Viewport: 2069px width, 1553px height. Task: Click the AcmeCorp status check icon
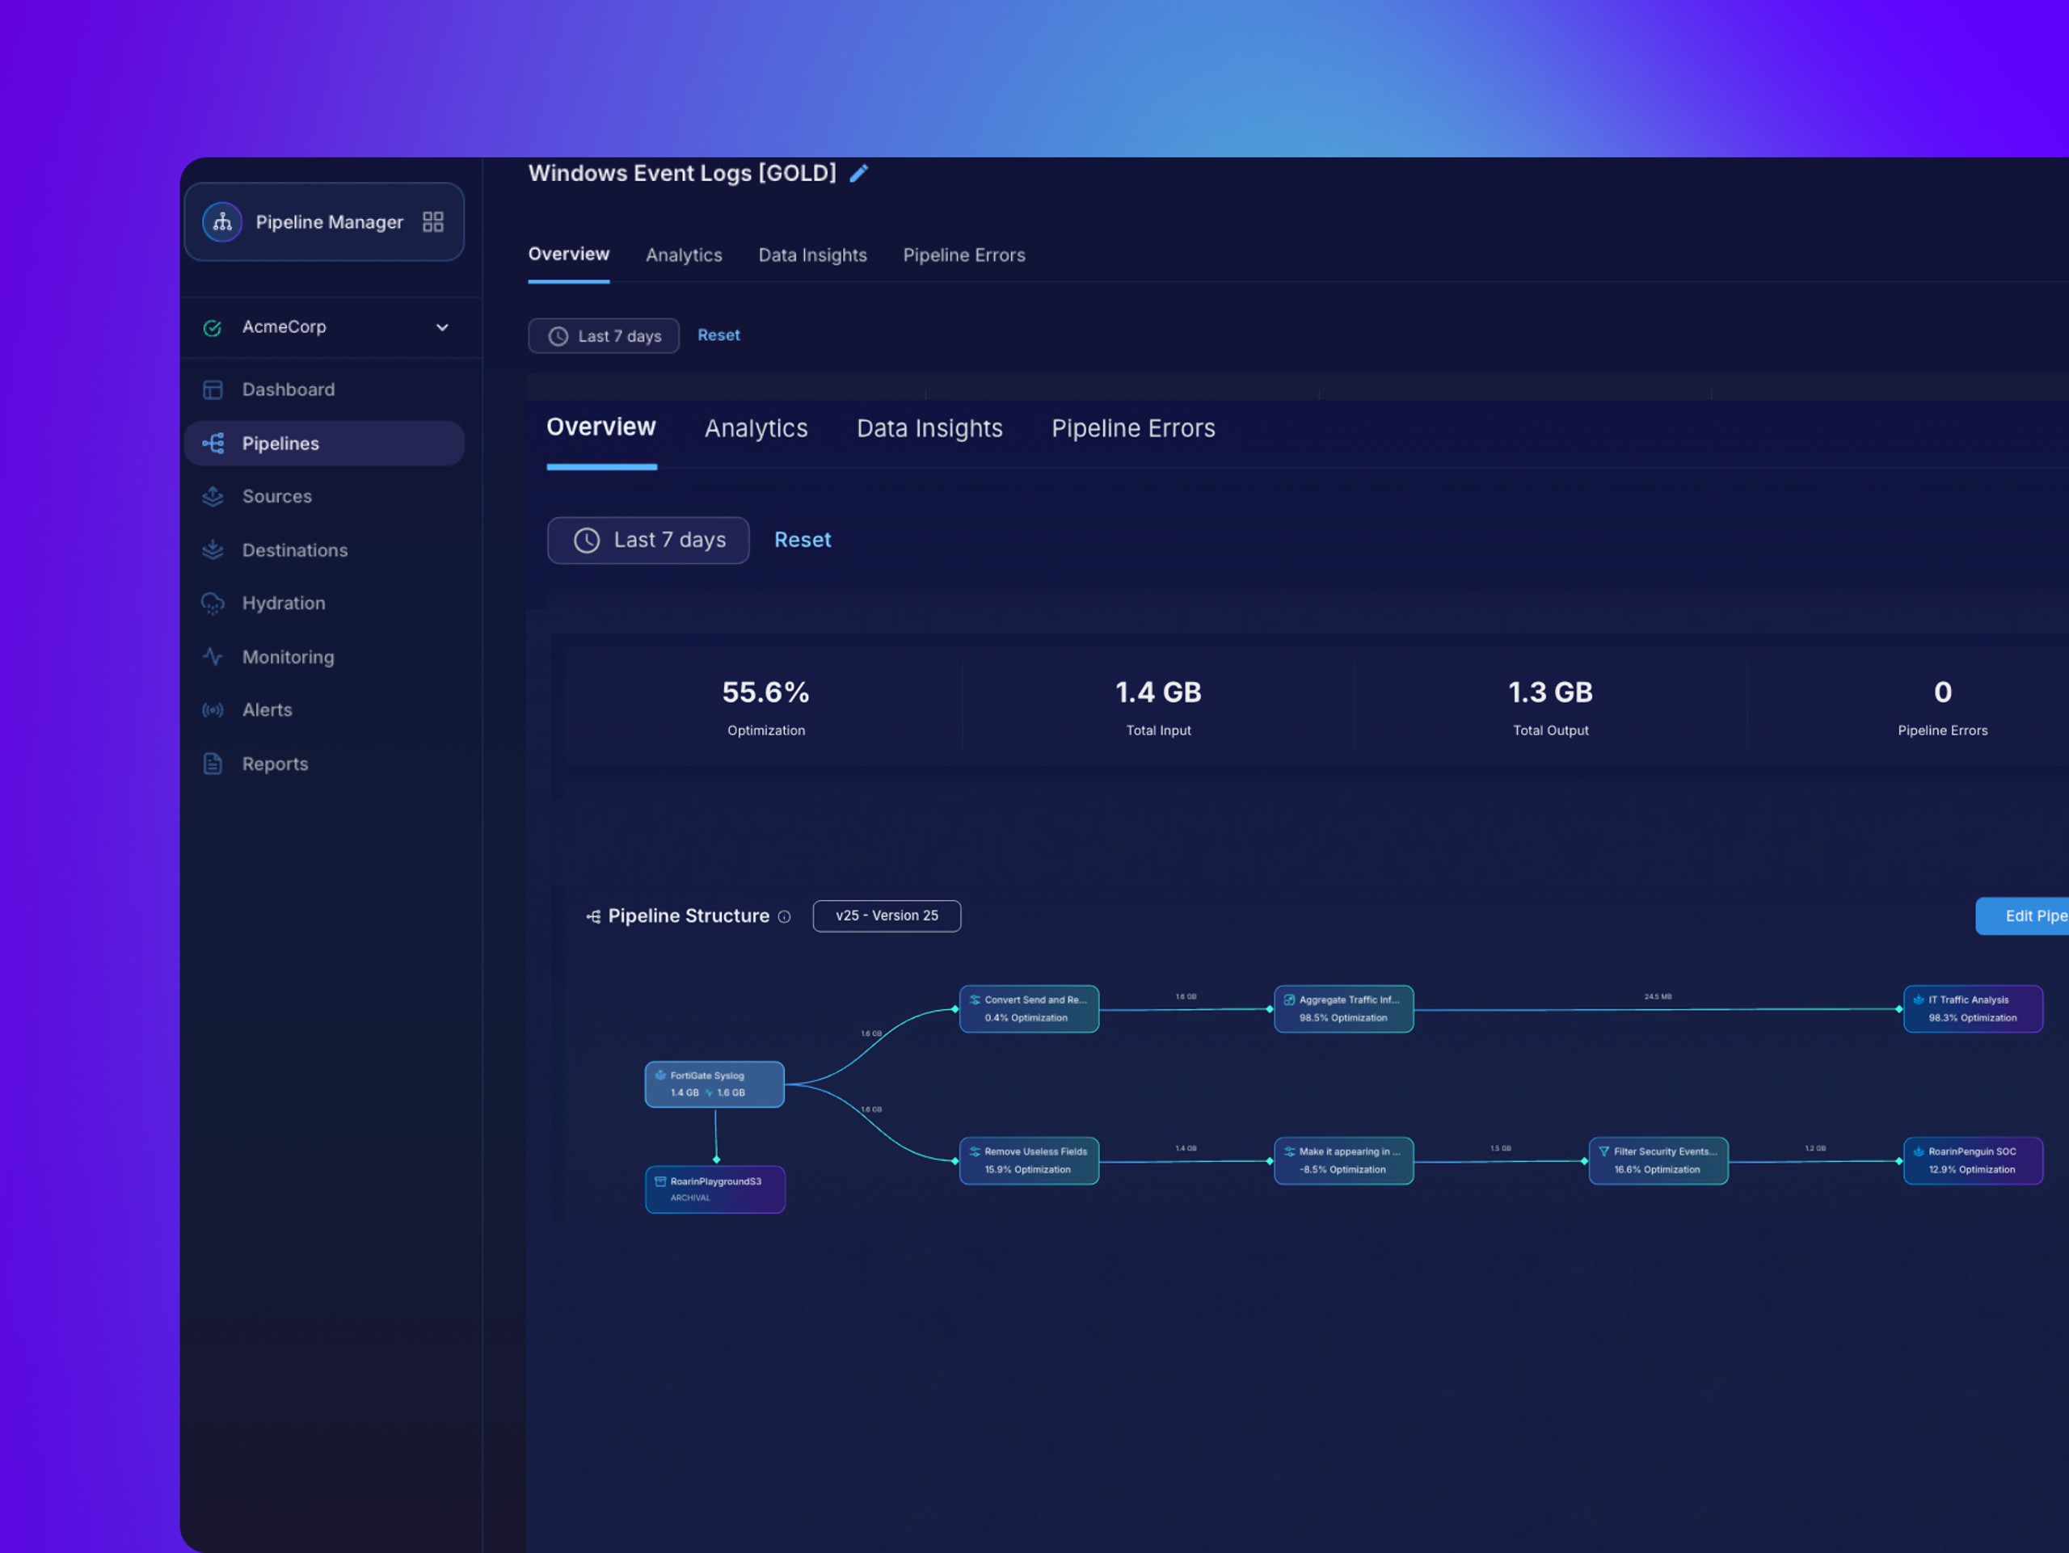[x=213, y=327]
